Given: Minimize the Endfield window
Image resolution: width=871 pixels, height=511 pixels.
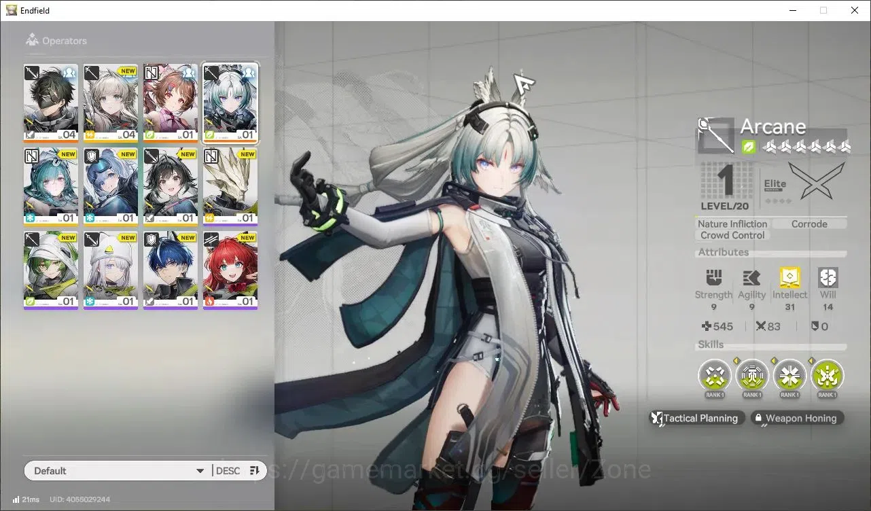Looking at the screenshot, I should (793, 10).
